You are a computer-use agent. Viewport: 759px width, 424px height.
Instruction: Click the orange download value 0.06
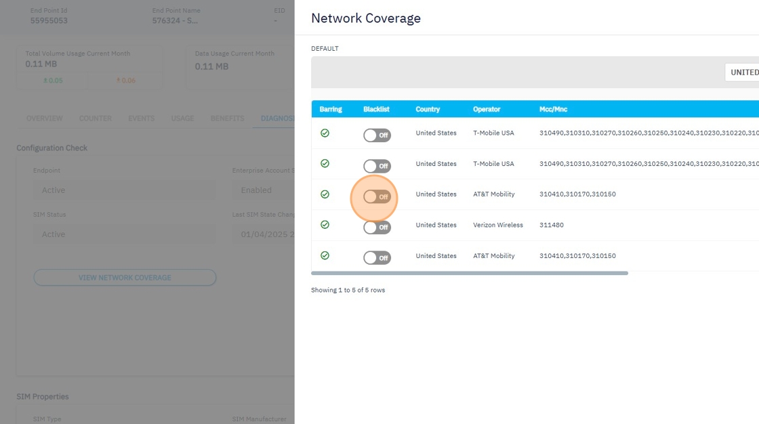click(126, 81)
